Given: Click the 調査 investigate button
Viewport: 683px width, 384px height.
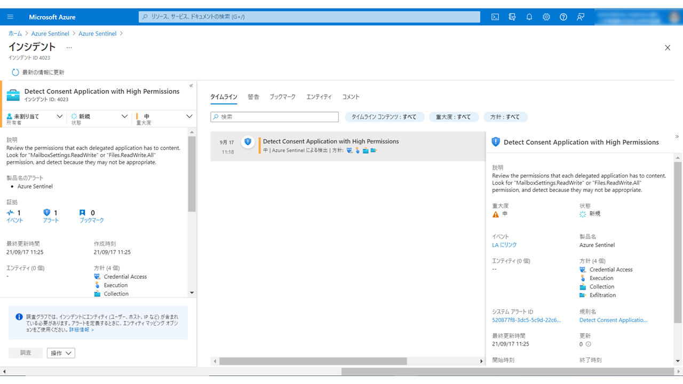Looking at the screenshot, I should [26, 353].
